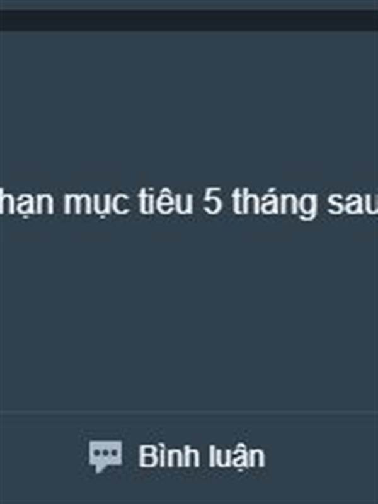Select the dark header bar at the top
This screenshot has height=504, width=378.
(189, 21)
